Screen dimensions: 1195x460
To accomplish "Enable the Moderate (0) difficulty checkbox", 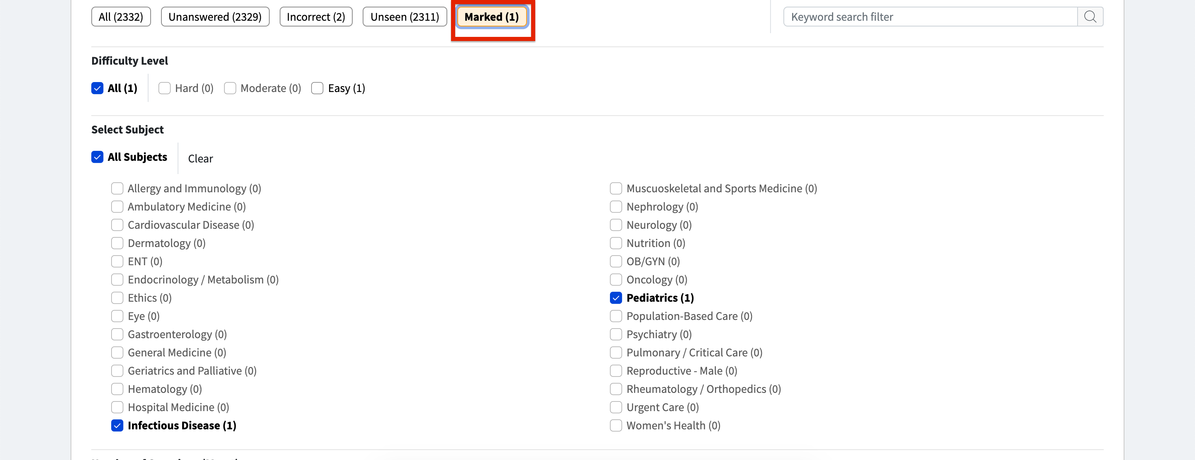I will tap(230, 88).
